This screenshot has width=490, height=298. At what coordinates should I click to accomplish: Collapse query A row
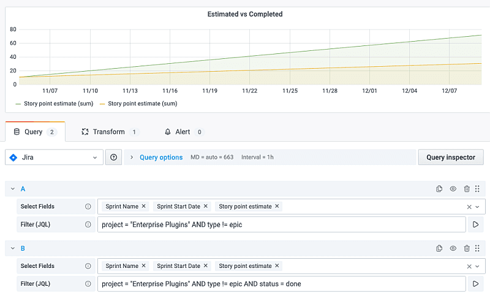[13, 189]
